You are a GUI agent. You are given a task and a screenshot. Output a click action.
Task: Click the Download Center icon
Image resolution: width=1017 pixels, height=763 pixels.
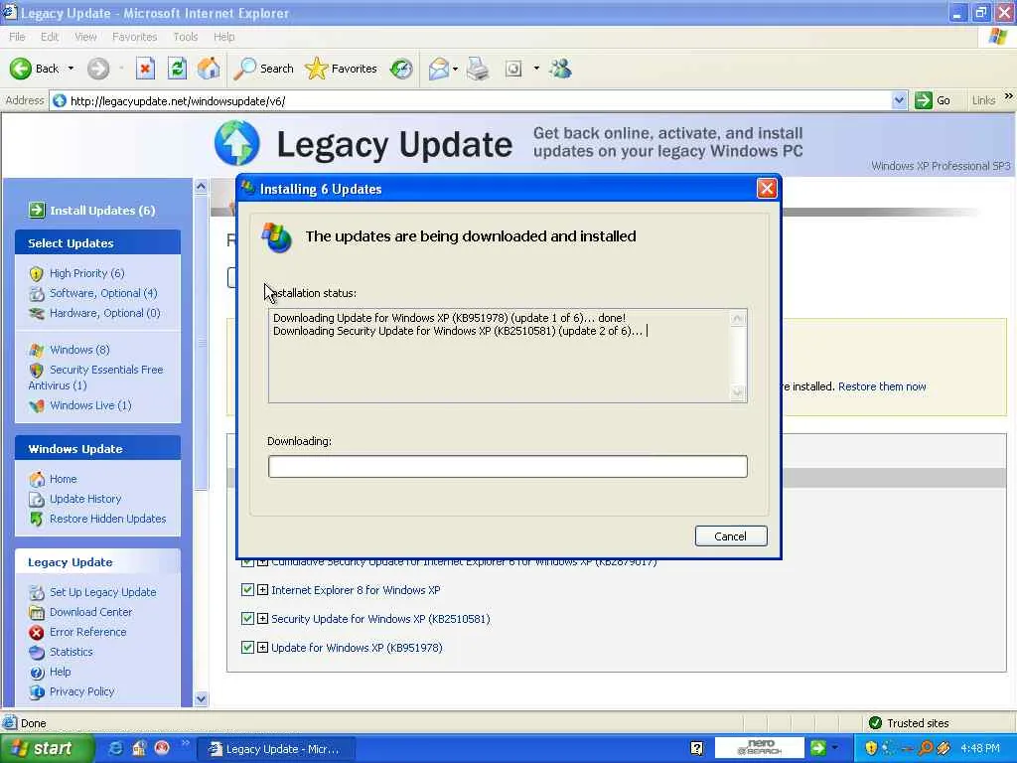click(x=37, y=612)
